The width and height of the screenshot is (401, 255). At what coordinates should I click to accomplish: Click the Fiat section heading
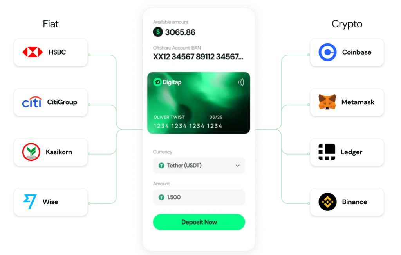point(51,24)
